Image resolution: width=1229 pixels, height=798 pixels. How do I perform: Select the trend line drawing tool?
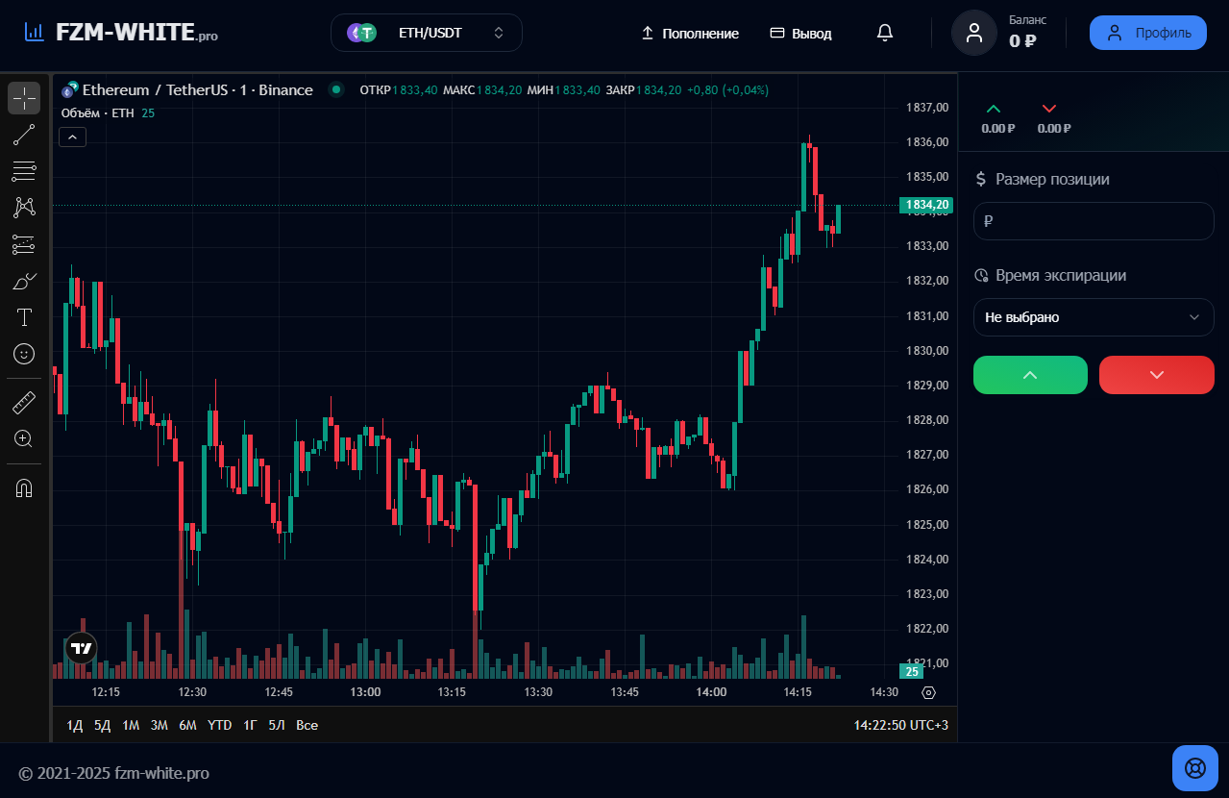24,135
